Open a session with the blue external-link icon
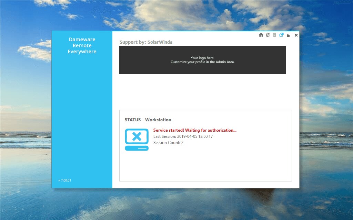This screenshot has height=220, width=353. click(281, 35)
